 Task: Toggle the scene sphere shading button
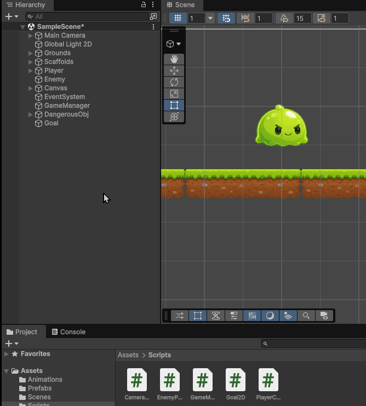270,316
